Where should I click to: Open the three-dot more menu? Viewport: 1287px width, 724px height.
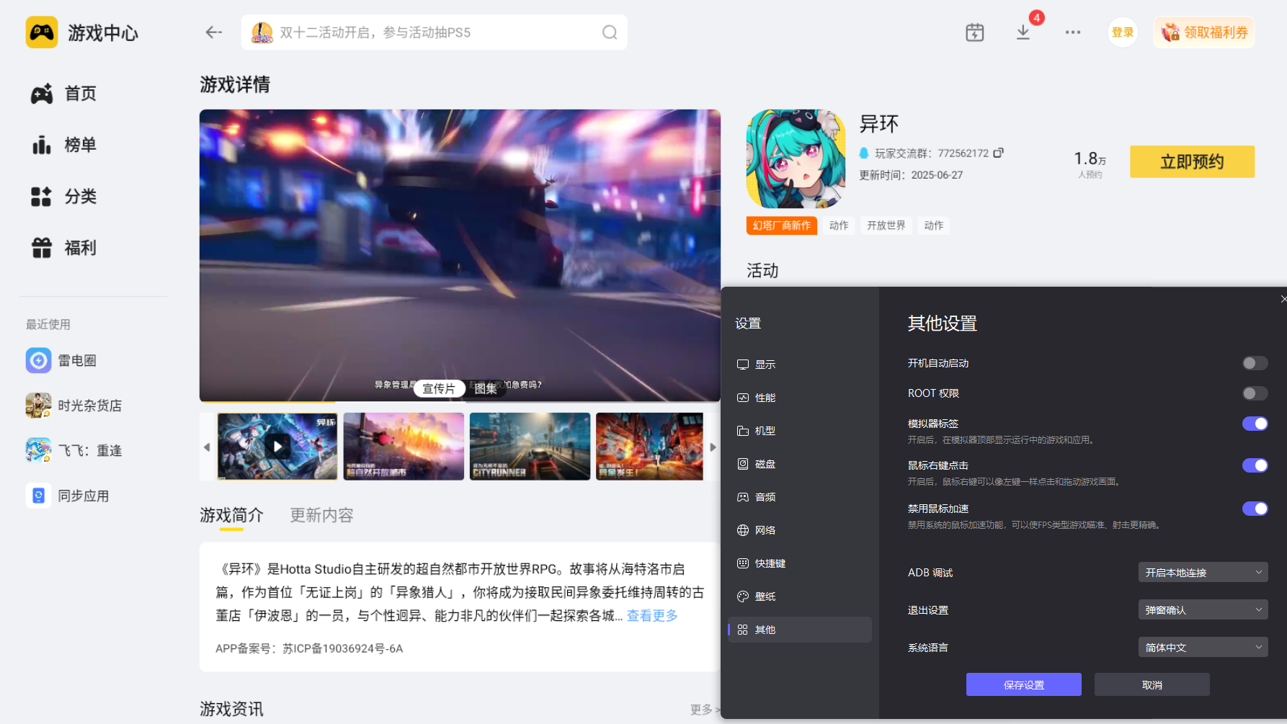click(x=1073, y=32)
